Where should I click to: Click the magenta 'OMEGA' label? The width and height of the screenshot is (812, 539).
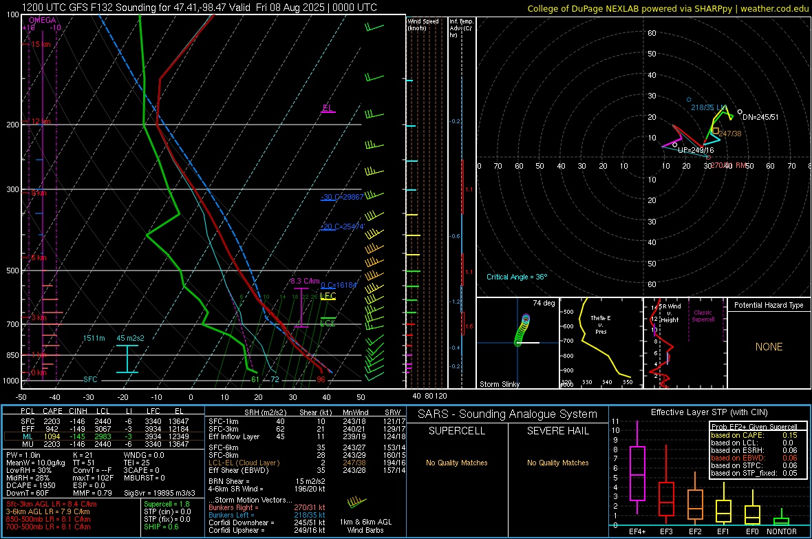pyautogui.click(x=43, y=20)
